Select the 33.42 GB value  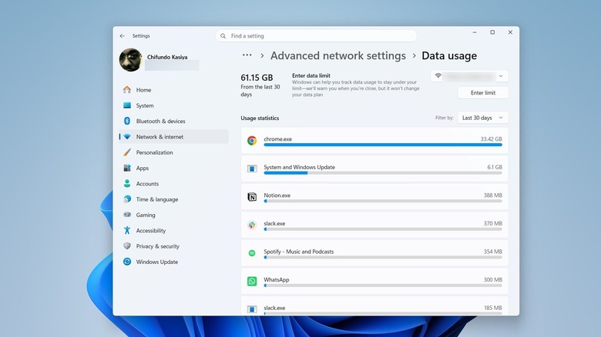point(491,139)
